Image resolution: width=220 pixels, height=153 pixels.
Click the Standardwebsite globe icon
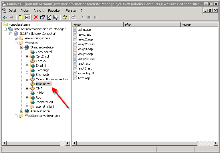[27, 47]
